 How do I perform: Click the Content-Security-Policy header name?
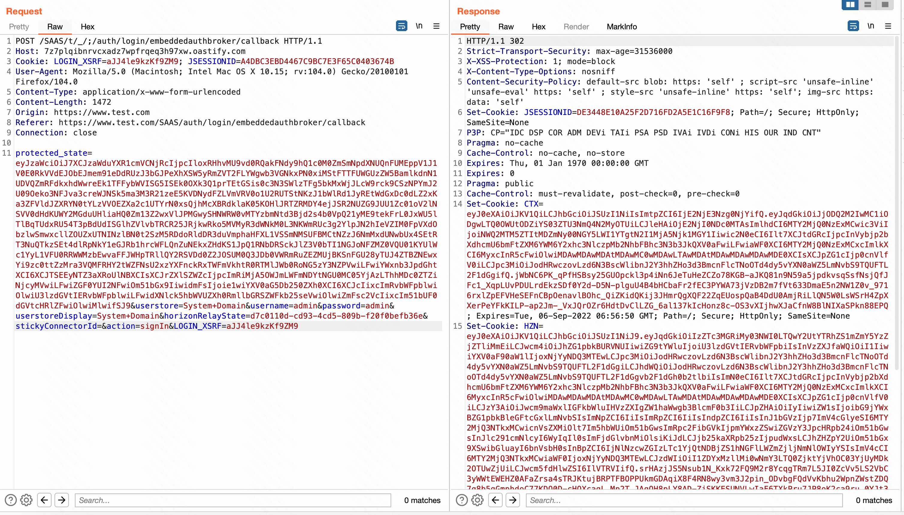522,82
